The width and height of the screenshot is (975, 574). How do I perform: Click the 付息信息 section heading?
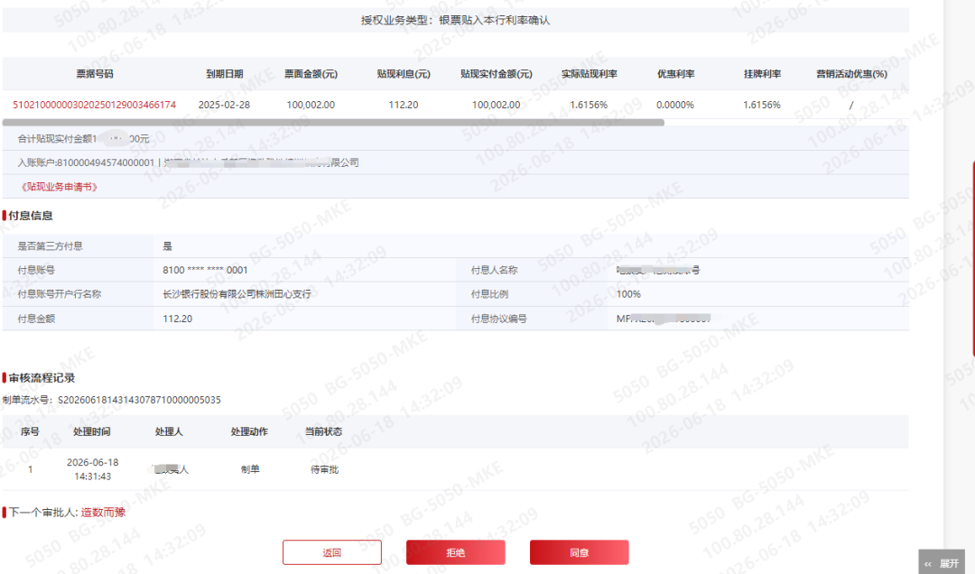point(31,216)
